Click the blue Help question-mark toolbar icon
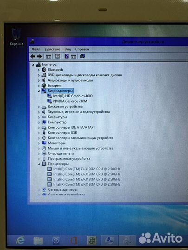Image resolution: width=188 pixels, height=250 pixels. tap(66, 56)
